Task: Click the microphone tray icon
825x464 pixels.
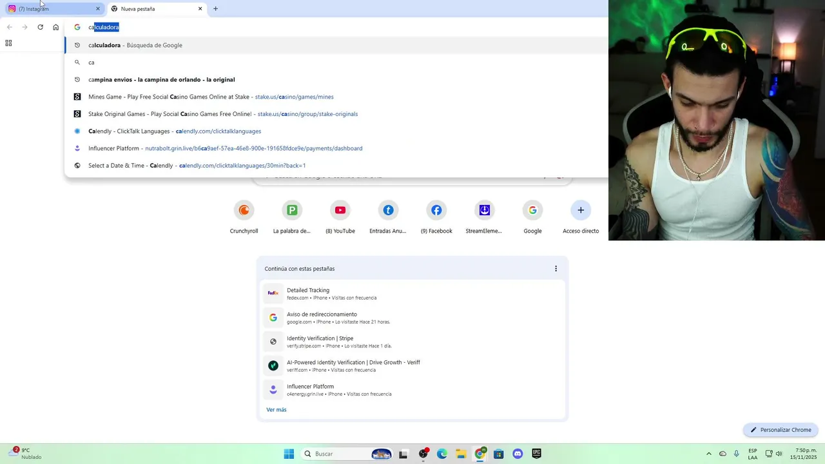Action: 736,454
